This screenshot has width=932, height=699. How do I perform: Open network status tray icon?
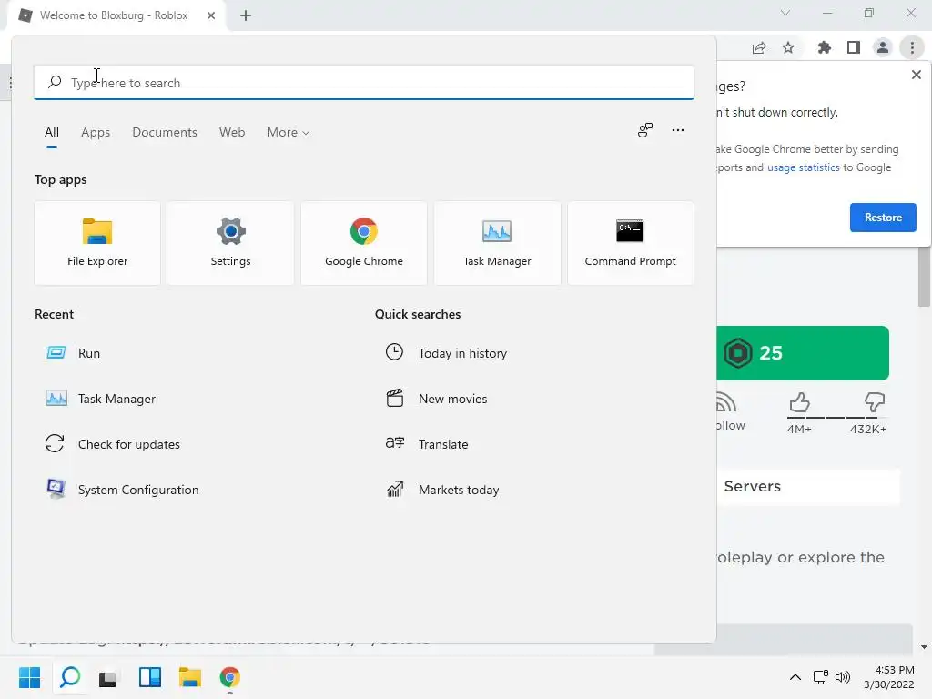pyautogui.click(x=821, y=677)
